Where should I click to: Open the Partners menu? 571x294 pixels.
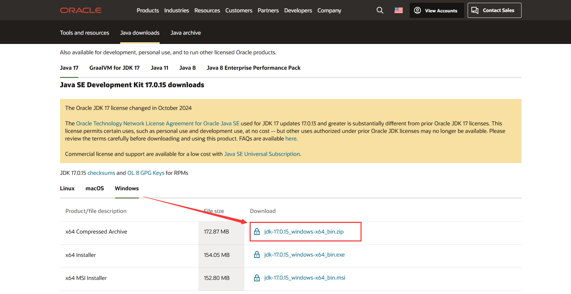click(268, 10)
